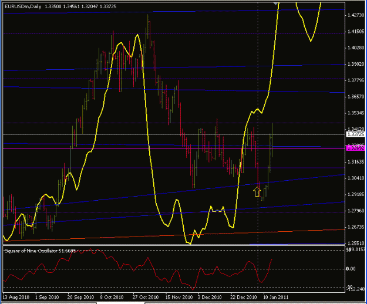Click the 1.34120 price scale label
The image size is (367, 304).
tap(356, 129)
